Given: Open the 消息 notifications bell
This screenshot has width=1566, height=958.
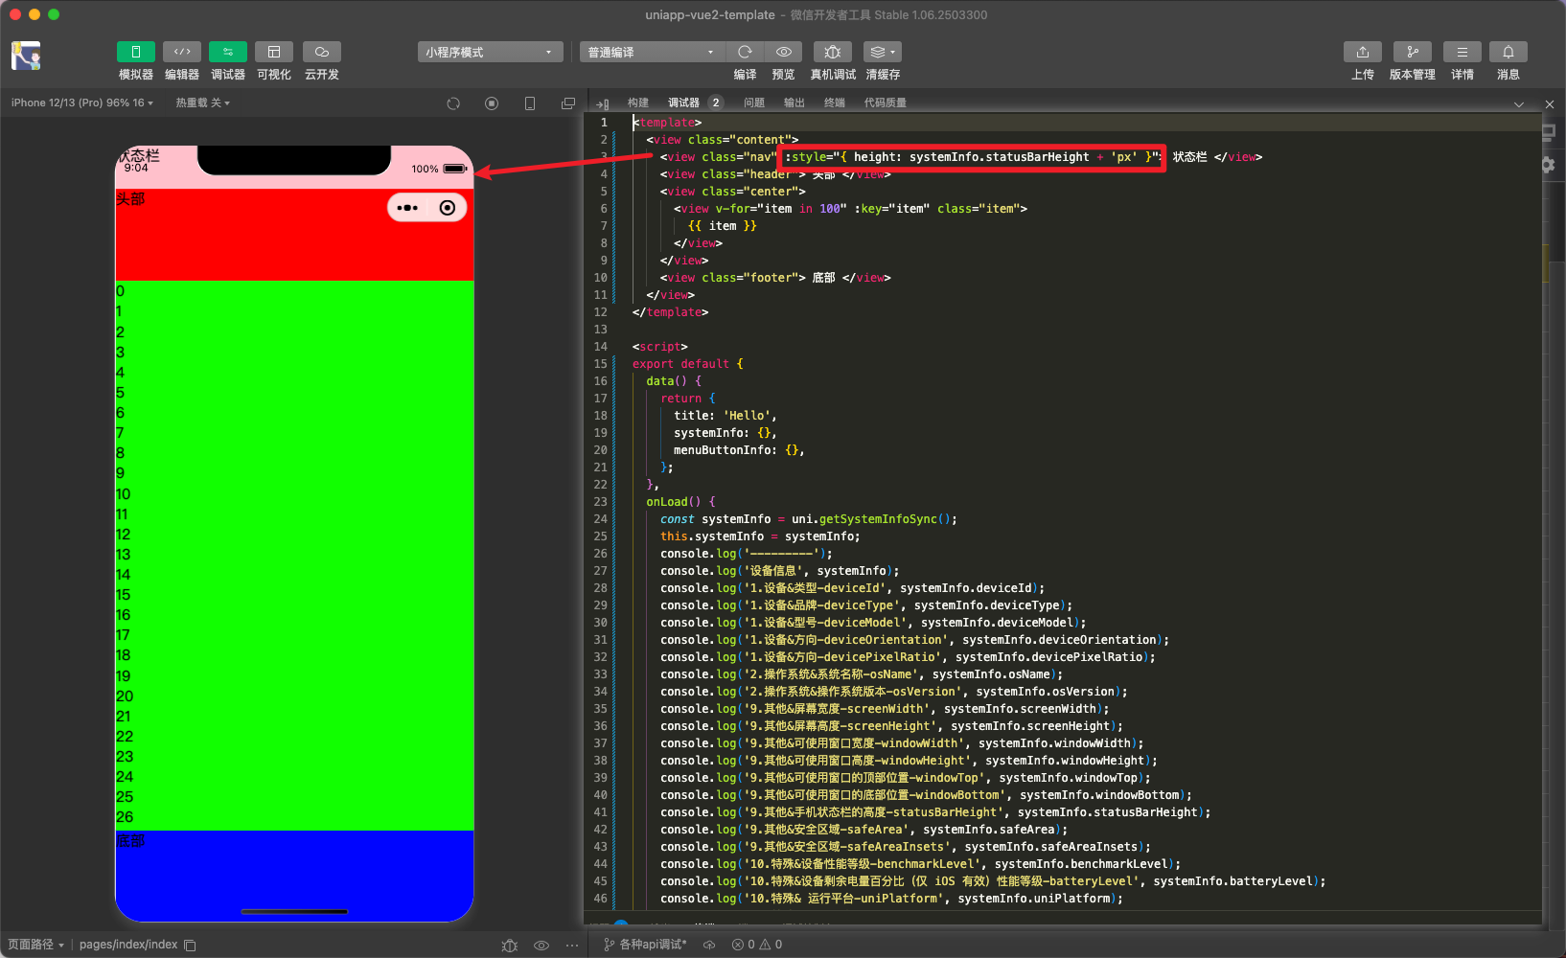Looking at the screenshot, I should (1508, 52).
